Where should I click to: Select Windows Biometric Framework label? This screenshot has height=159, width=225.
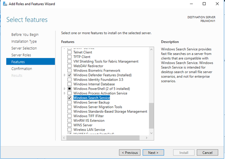[97, 71]
